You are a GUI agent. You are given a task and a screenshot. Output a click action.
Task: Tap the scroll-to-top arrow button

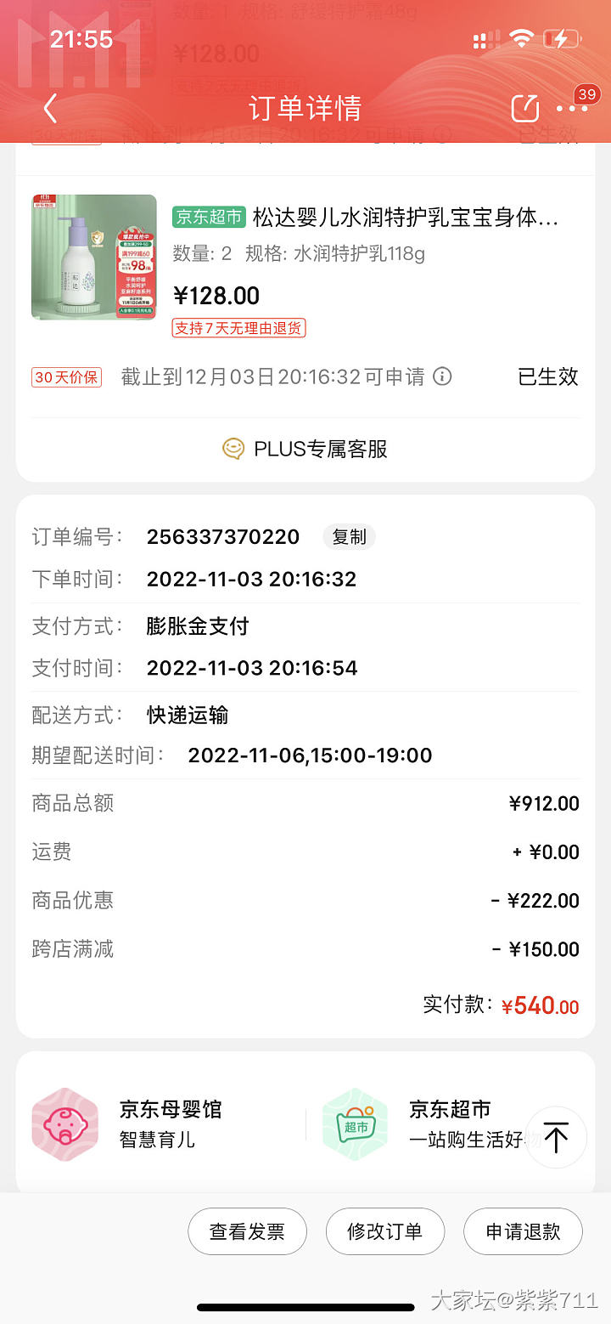tap(556, 1137)
